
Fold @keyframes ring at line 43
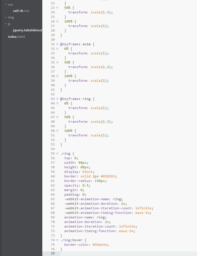click(x=57, y=99)
